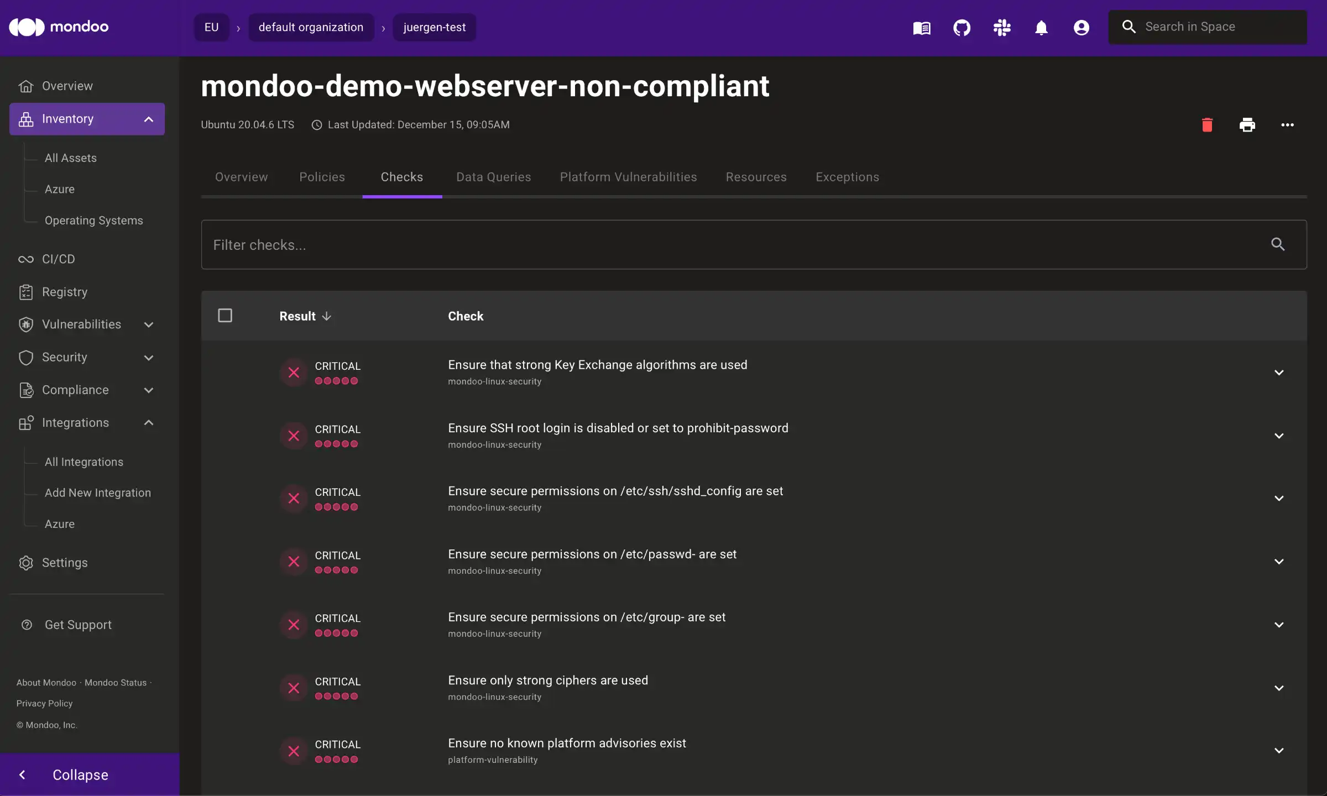The height and width of the screenshot is (796, 1327).
Task: Open the three-dot more options menu
Action: click(x=1287, y=125)
